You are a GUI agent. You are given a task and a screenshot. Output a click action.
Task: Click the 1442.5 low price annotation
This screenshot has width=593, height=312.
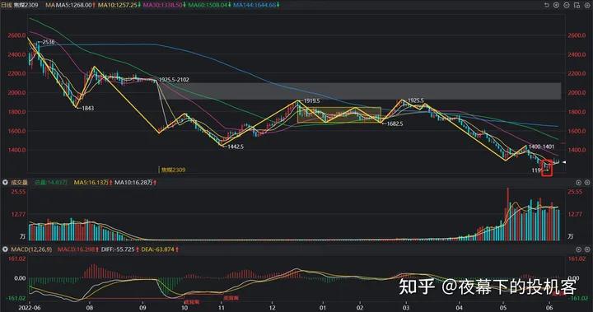coord(236,147)
